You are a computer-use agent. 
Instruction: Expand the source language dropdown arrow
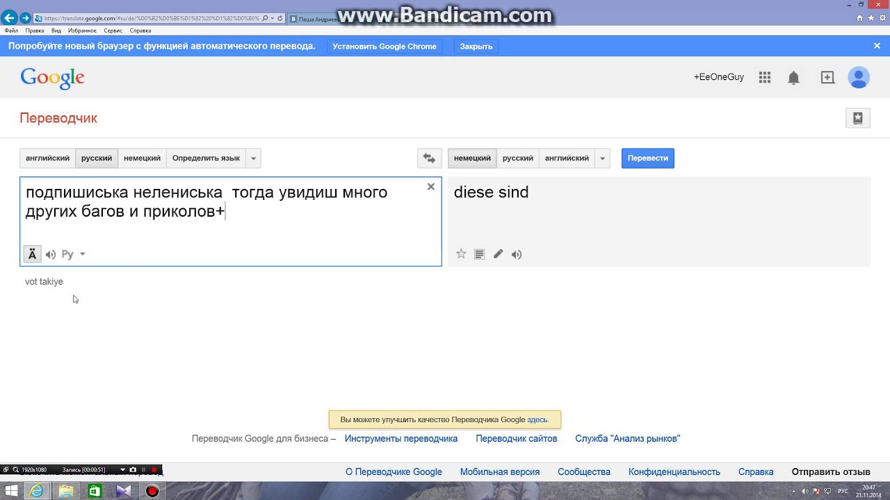[254, 158]
